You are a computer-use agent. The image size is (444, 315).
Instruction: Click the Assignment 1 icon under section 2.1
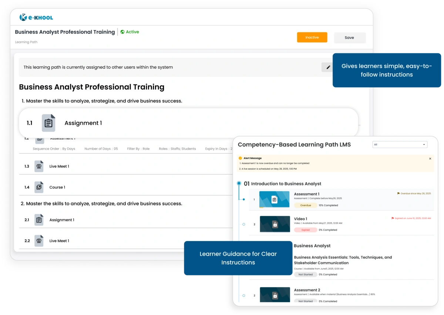[39, 220]
